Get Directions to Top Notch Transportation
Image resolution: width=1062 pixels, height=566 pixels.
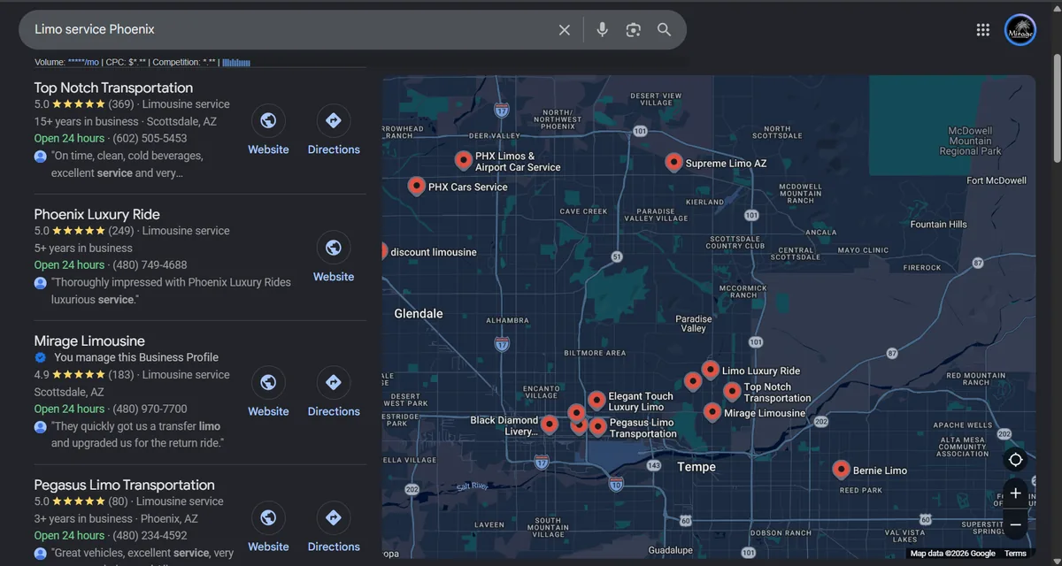(x=334, y=120)
